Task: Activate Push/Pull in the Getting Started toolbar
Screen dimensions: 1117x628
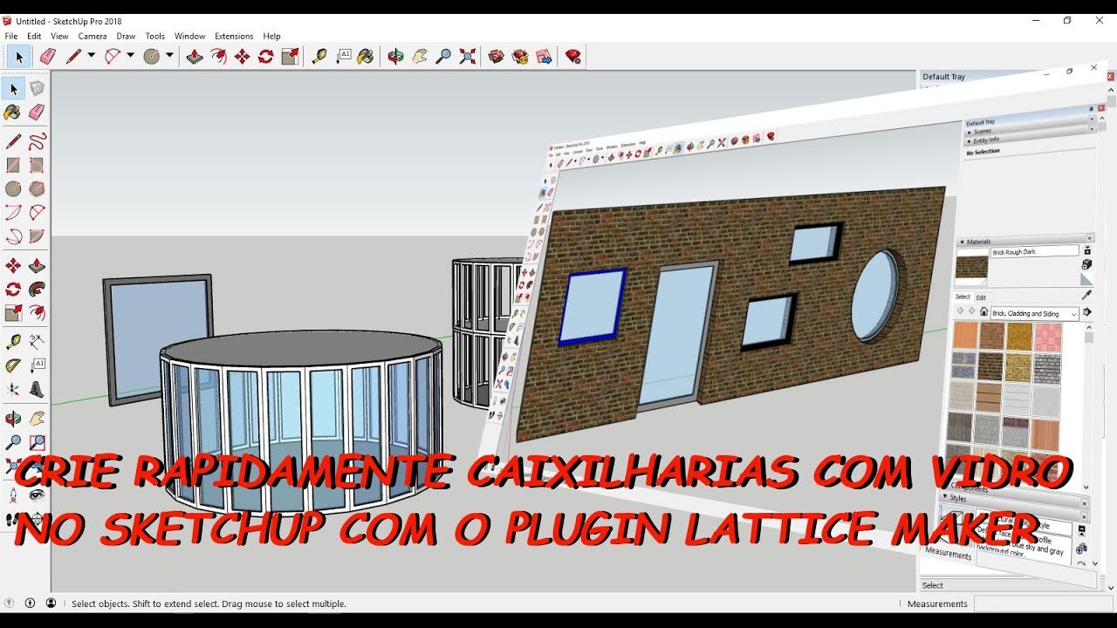Action: pos(195,57)
